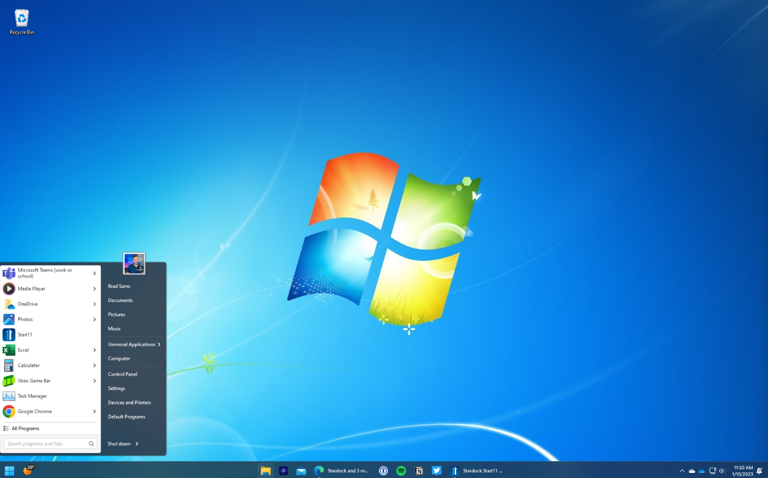This screenshot has width=768, height=478.
Task: Expand the Excel jump list arrow
Action: (x=94, y=350)
